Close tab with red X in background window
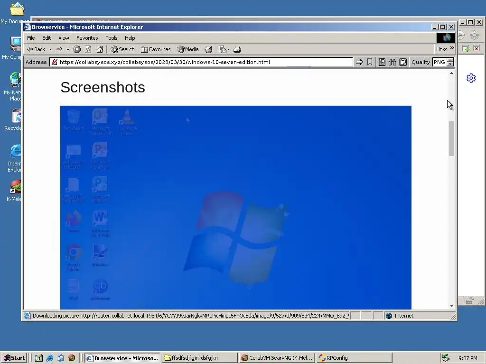The image size is (486, 364). point(477,48)
